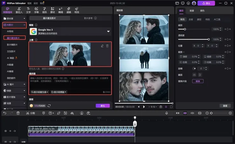Click the 透明度 opacity slider handle
Image resolution: width=235 pixels, height=144 pixels.
point(209,39)
